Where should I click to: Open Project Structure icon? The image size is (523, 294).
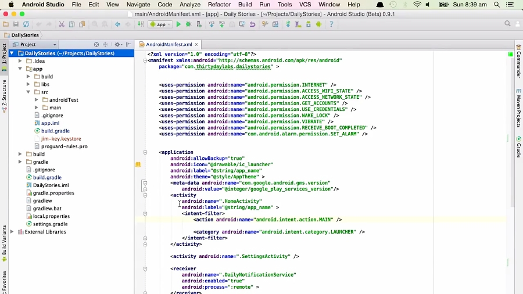click(x=275, y=24)
